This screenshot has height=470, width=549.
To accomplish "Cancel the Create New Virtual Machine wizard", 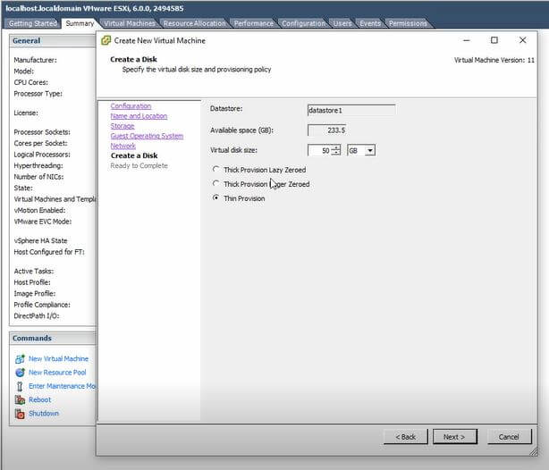I will tap(509, 437).
